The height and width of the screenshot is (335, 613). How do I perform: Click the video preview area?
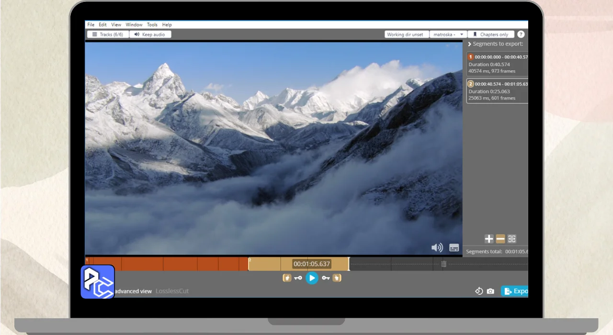coord(273,148)
